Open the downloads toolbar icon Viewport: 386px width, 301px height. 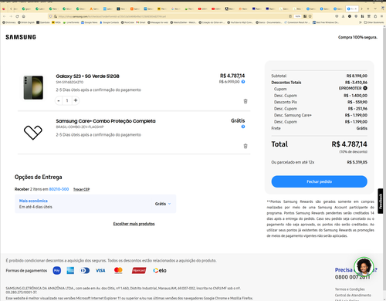pyautogui.click(x=343, y=16)
